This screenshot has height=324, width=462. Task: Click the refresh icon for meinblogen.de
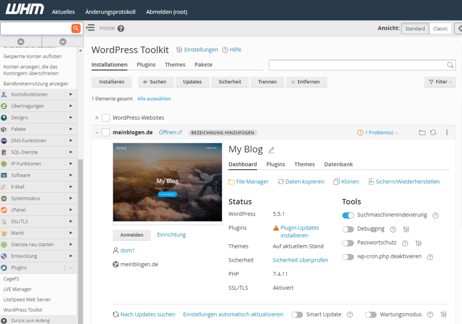433,133
